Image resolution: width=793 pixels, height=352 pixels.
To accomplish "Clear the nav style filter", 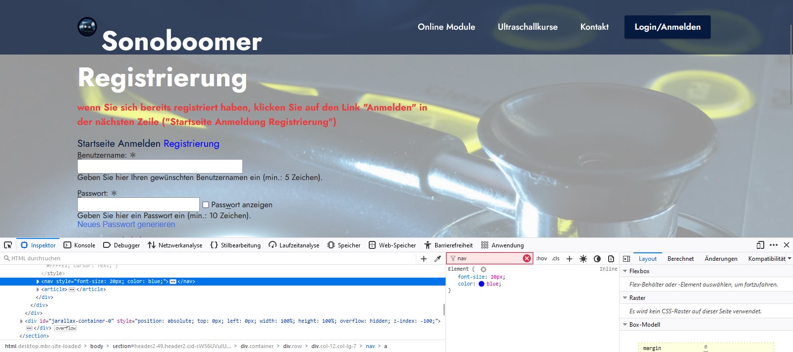I will (527, 258).
